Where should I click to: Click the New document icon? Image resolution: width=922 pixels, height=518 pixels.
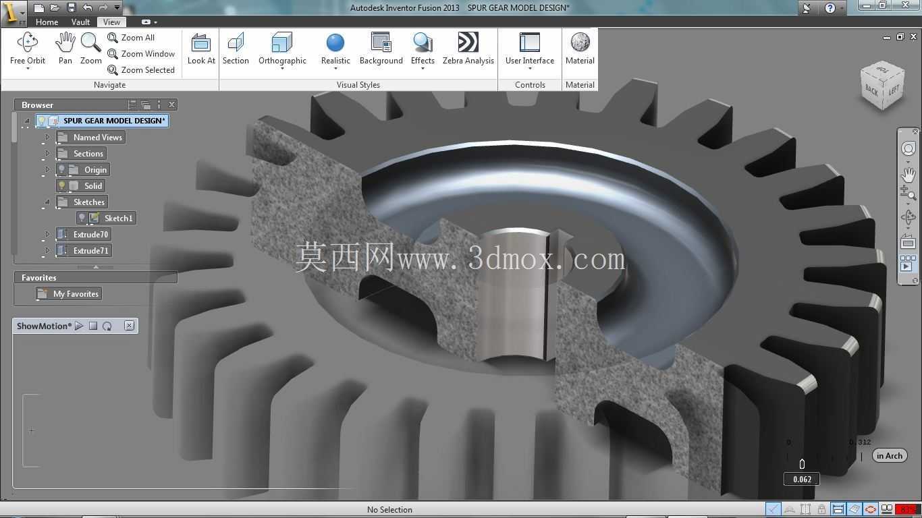[39, 7]
